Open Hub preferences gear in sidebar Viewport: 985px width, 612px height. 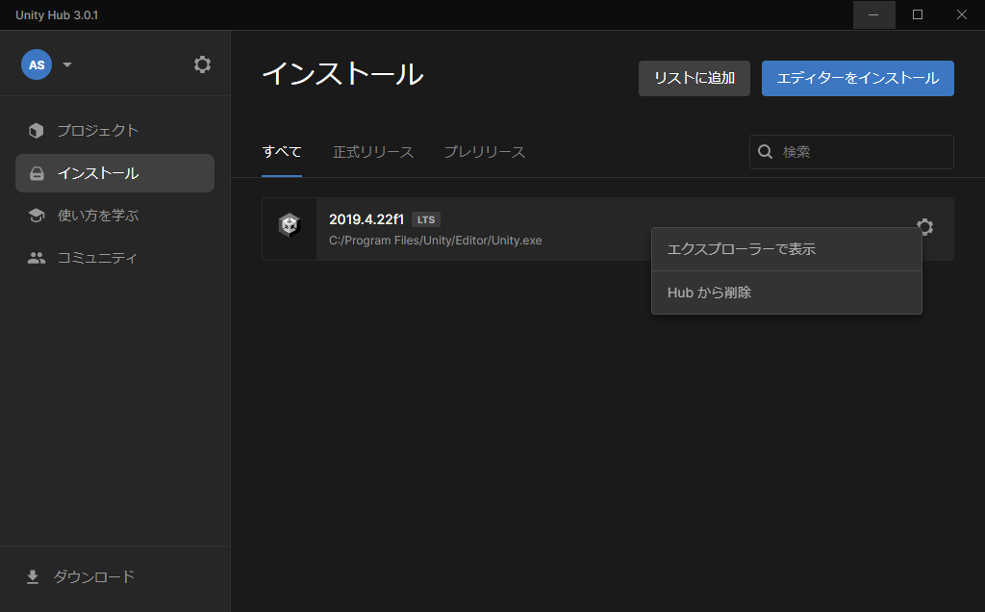click(x=202, y=64)
